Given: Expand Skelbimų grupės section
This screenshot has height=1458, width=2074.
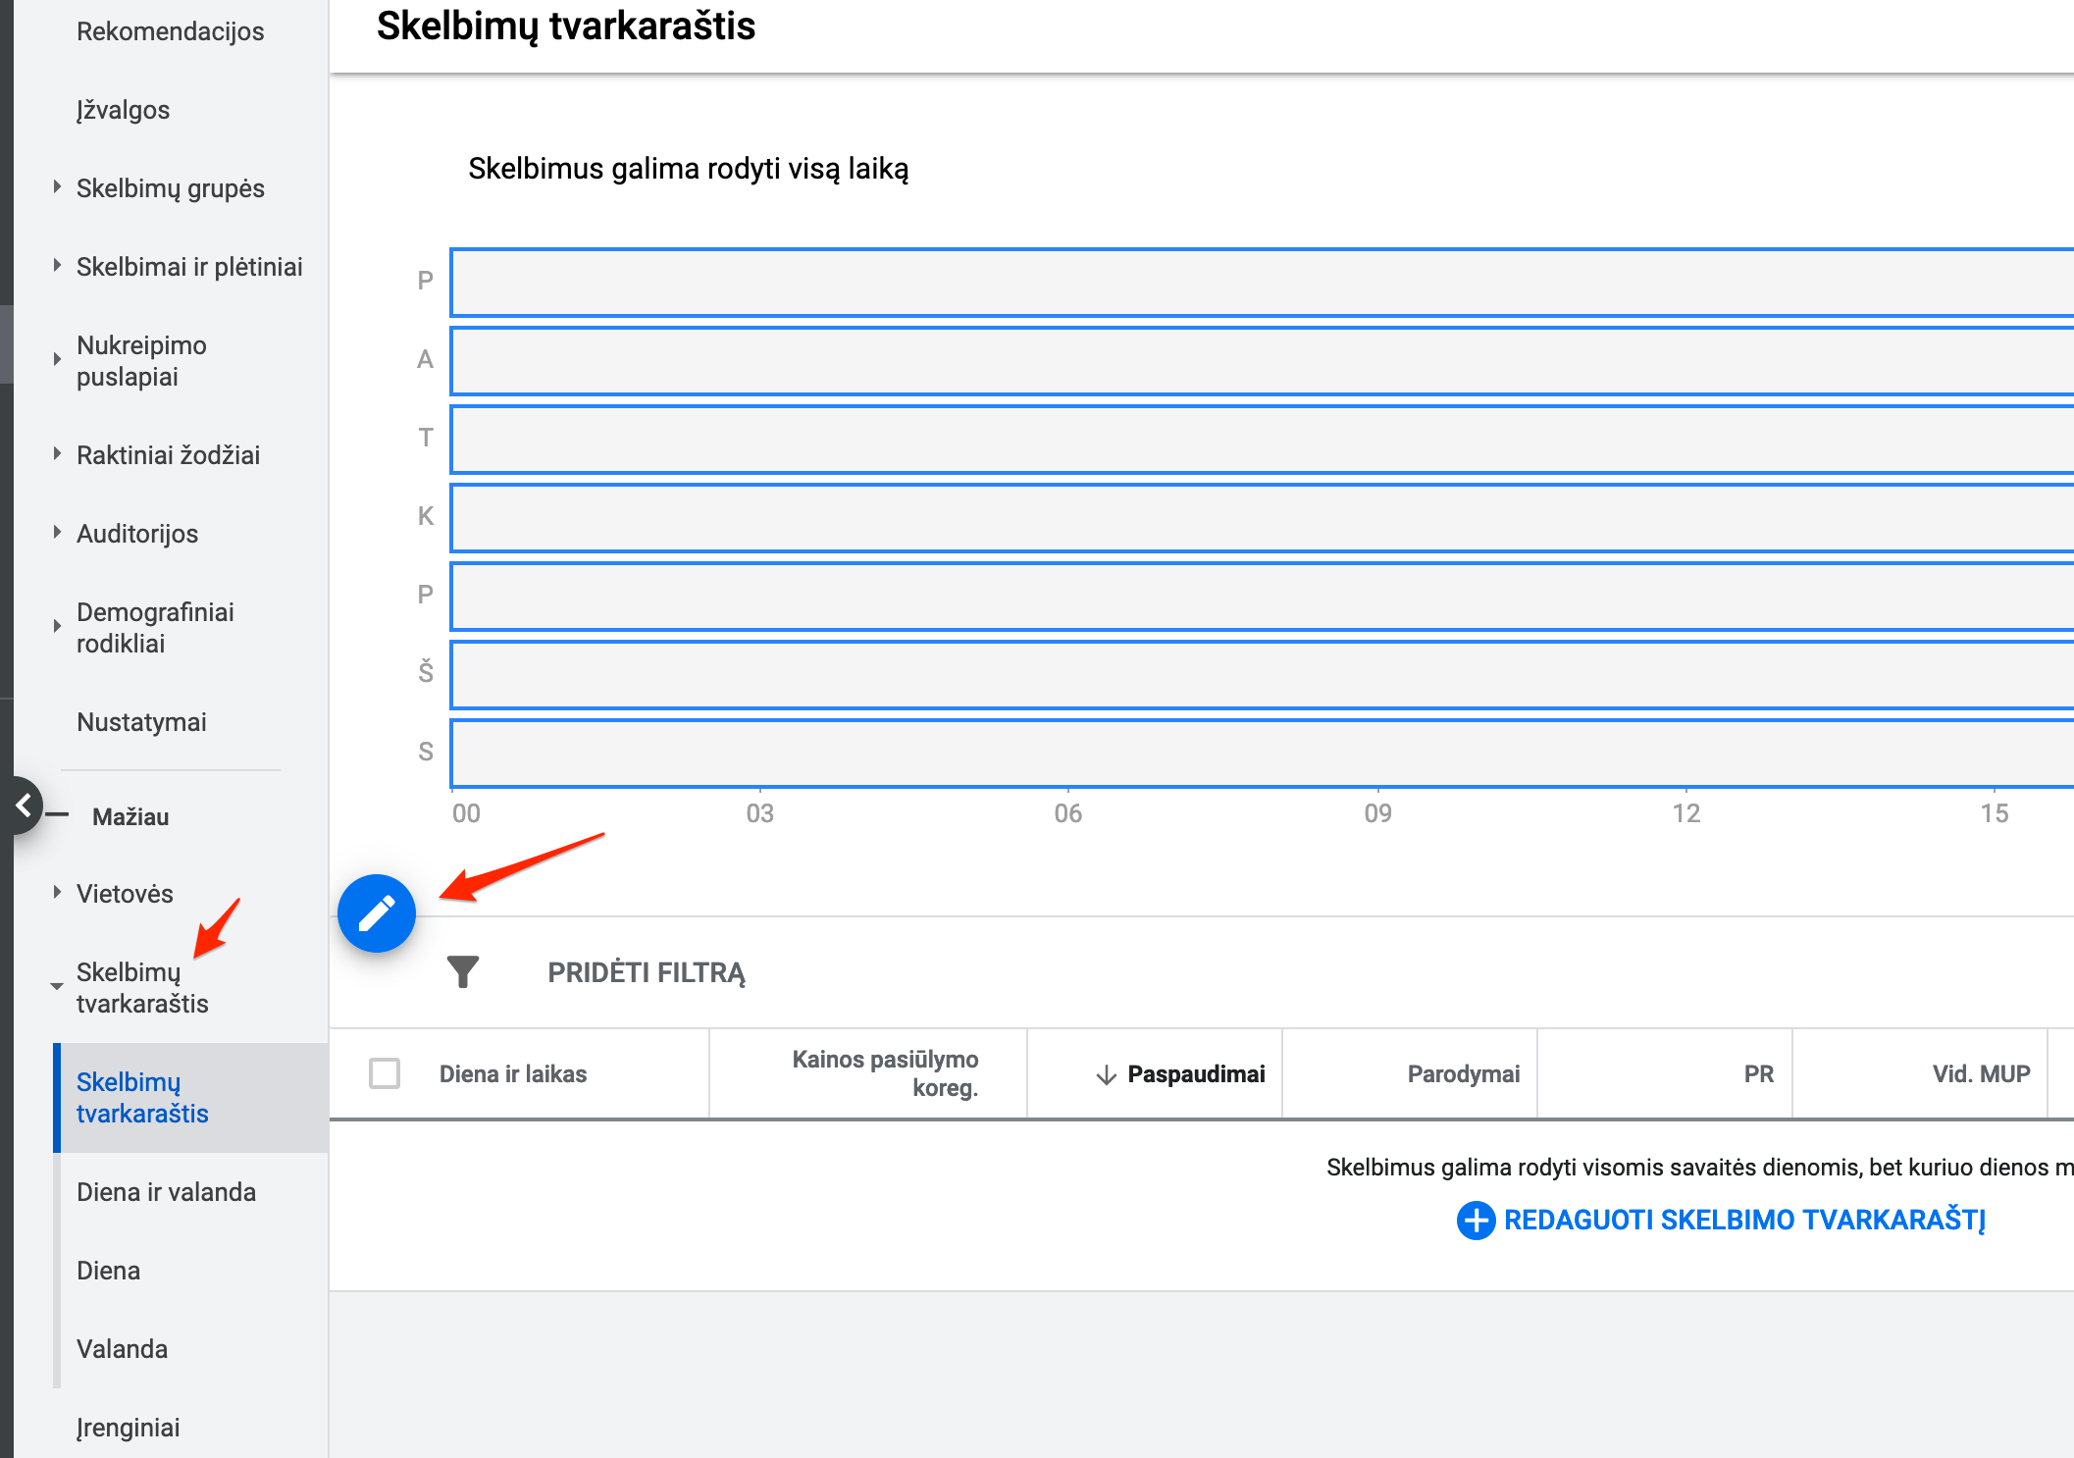Looking at the screenshot, I should coord(57,187).
